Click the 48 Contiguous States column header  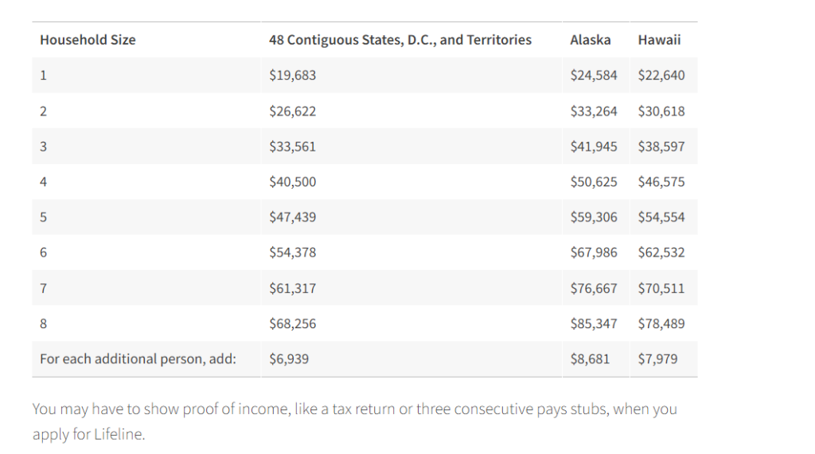click(x=400, y=39)
